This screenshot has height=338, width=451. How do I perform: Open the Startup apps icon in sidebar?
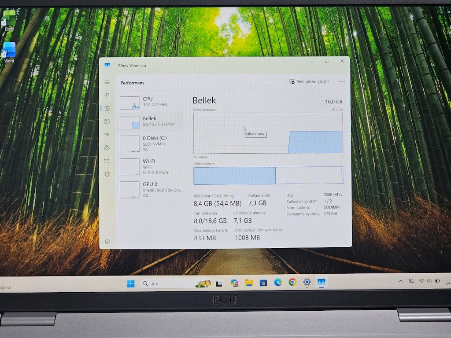[x=107, y=134]
